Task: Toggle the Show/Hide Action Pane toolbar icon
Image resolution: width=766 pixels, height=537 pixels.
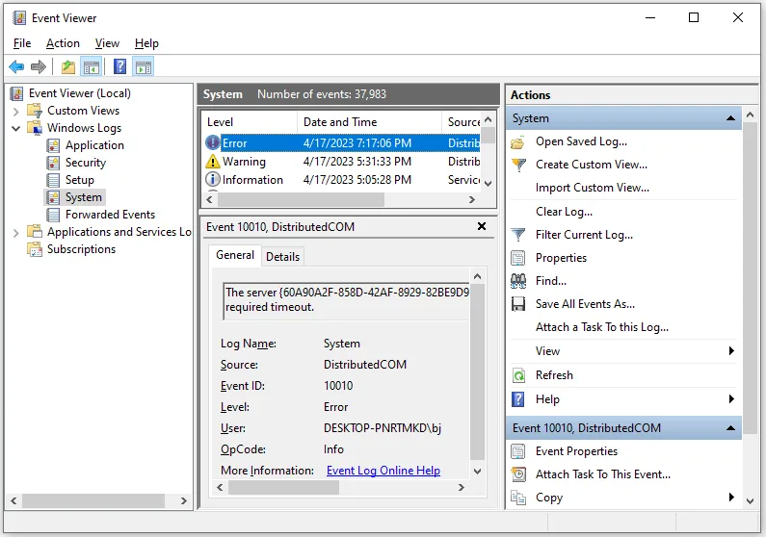Action: click(144, 66)
